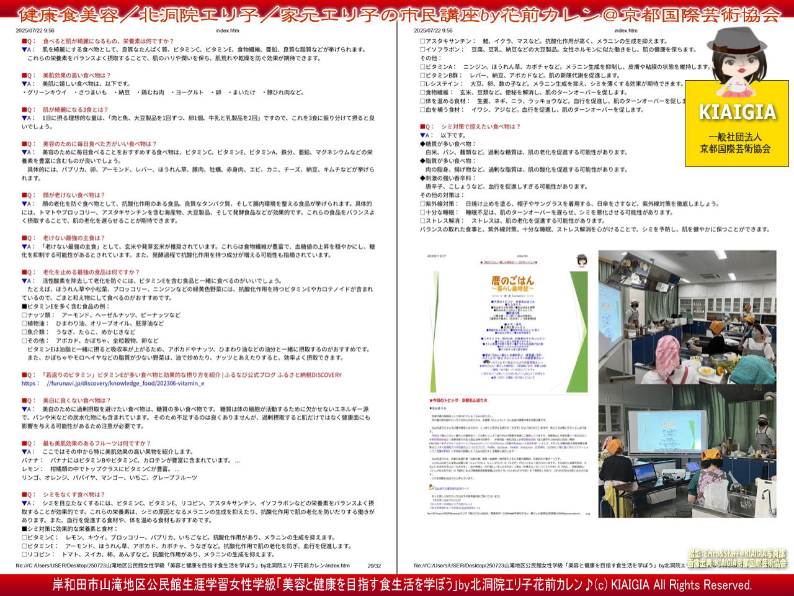Click the heading 刺激の強い香辛料
This screenshot has height=596, width=794.
447,178
